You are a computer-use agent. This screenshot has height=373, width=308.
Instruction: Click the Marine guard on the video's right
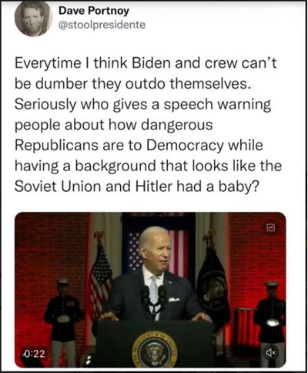point(270,322)
